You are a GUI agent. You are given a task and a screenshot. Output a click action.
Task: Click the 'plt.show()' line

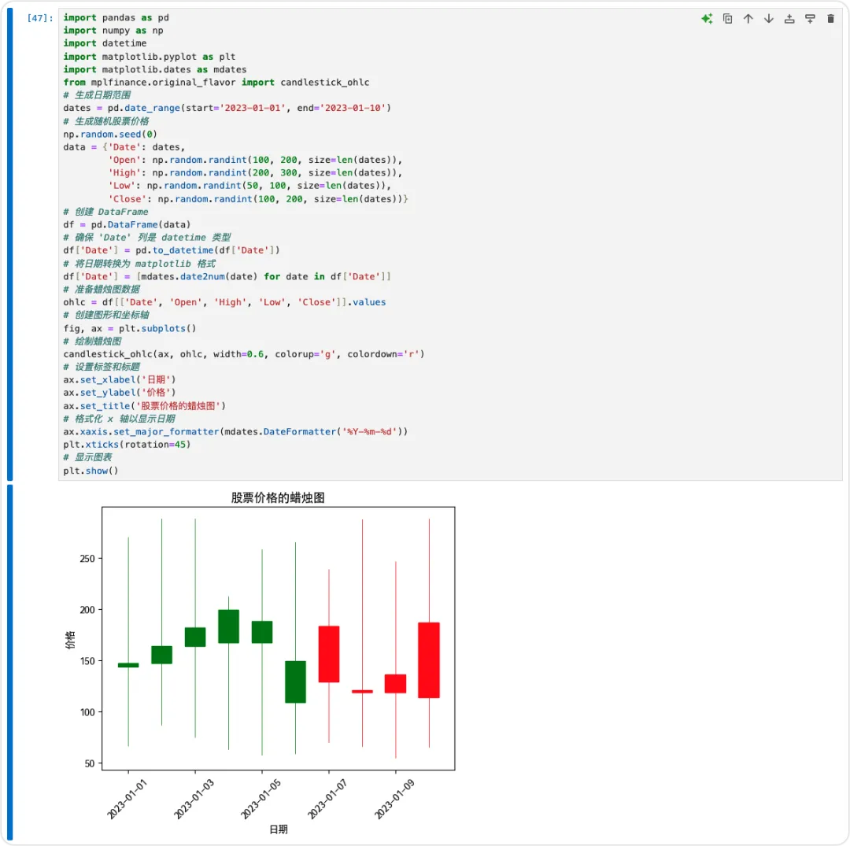tap(91, 471)
